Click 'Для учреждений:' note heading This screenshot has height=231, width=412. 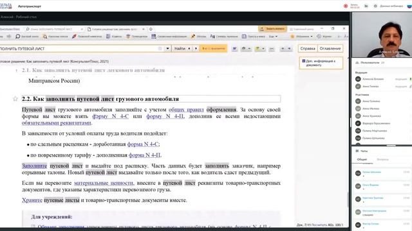tap(51, 217)
